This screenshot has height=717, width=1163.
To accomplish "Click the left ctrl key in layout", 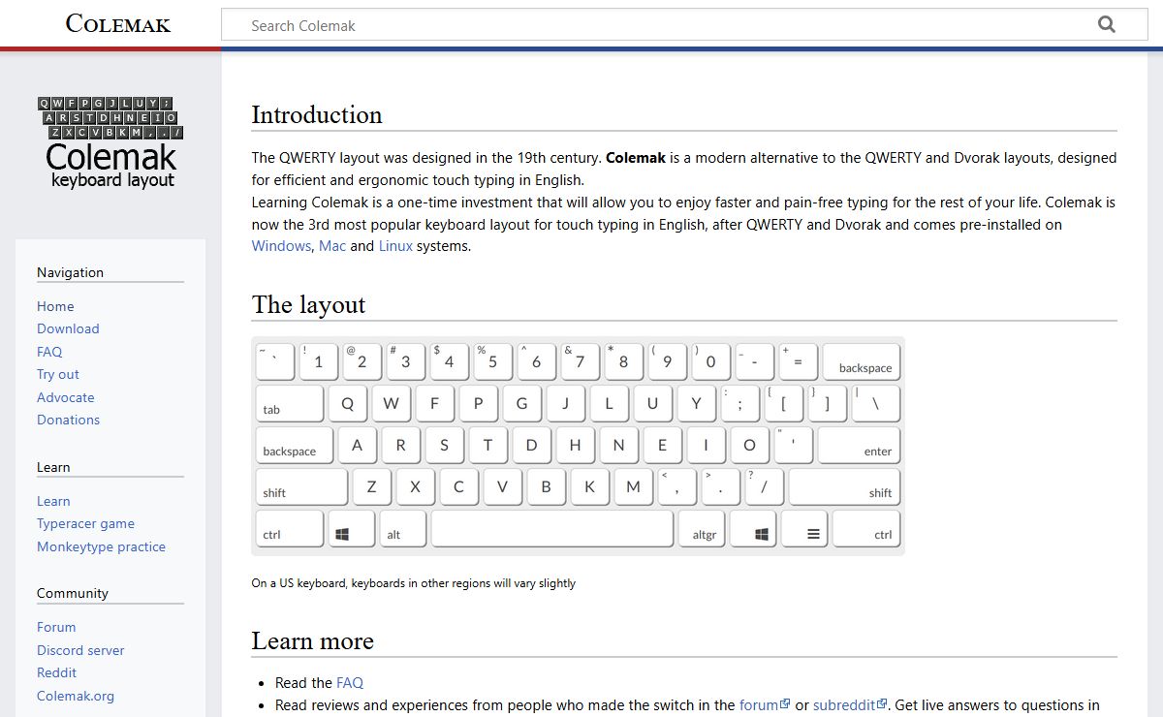I will [x=290, y=529].
